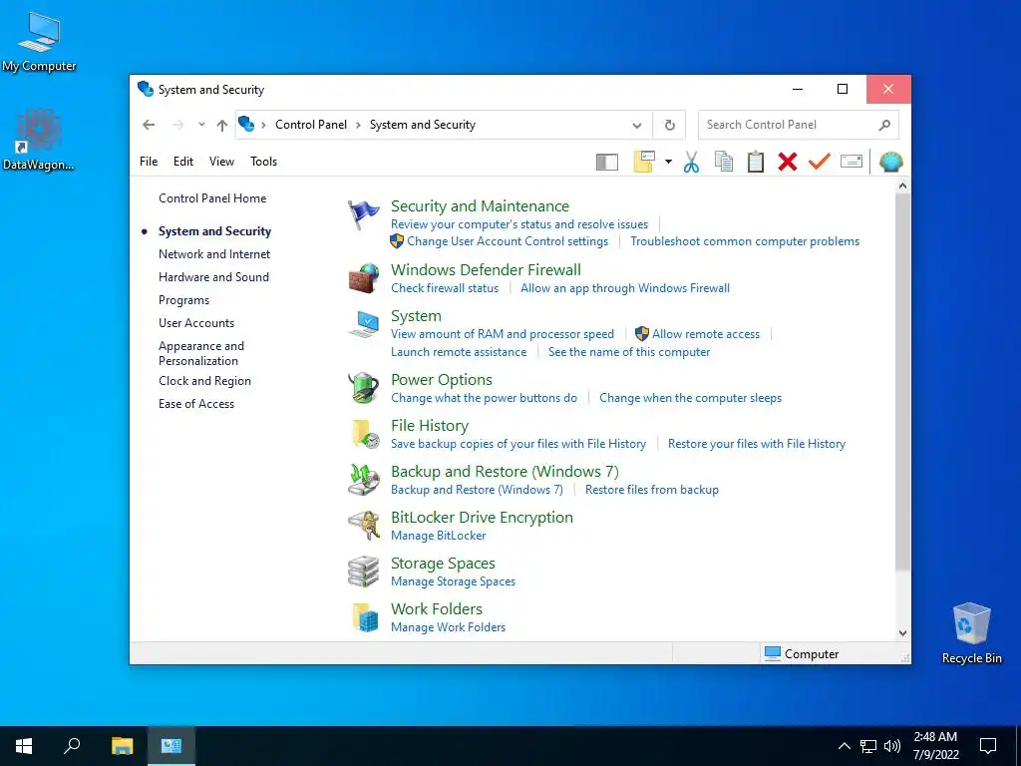Click the red X Delete icon
The width and height of the screenshot is (1021, 766).
coord(788,162)
